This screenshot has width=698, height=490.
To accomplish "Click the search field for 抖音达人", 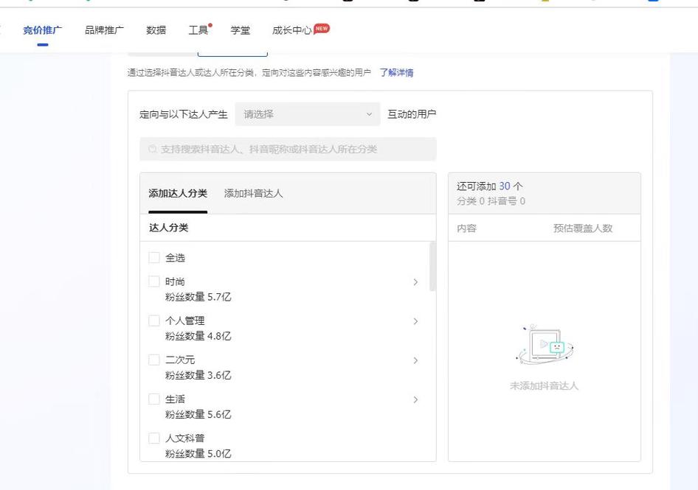I will (288, 149).
